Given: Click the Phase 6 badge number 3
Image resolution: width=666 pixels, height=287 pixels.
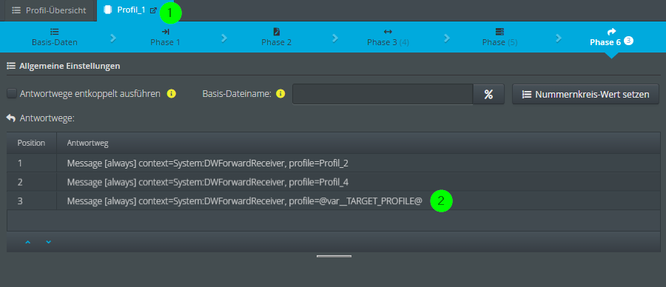Looking at the screenshot, I should (629, 41).
